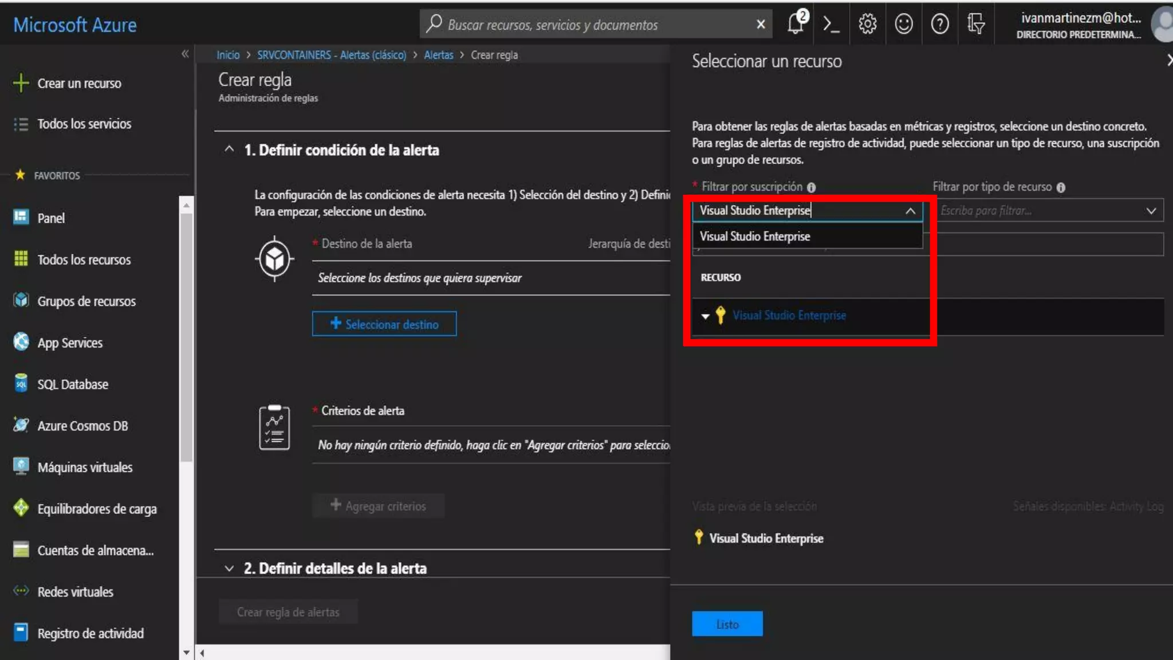
Task: Click the feedback smiley icon
Action: [x=903, y=24]
